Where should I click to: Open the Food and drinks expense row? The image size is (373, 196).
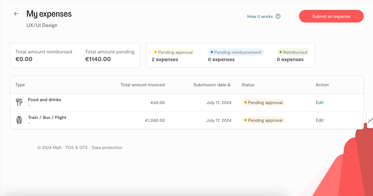click(45, 100)
